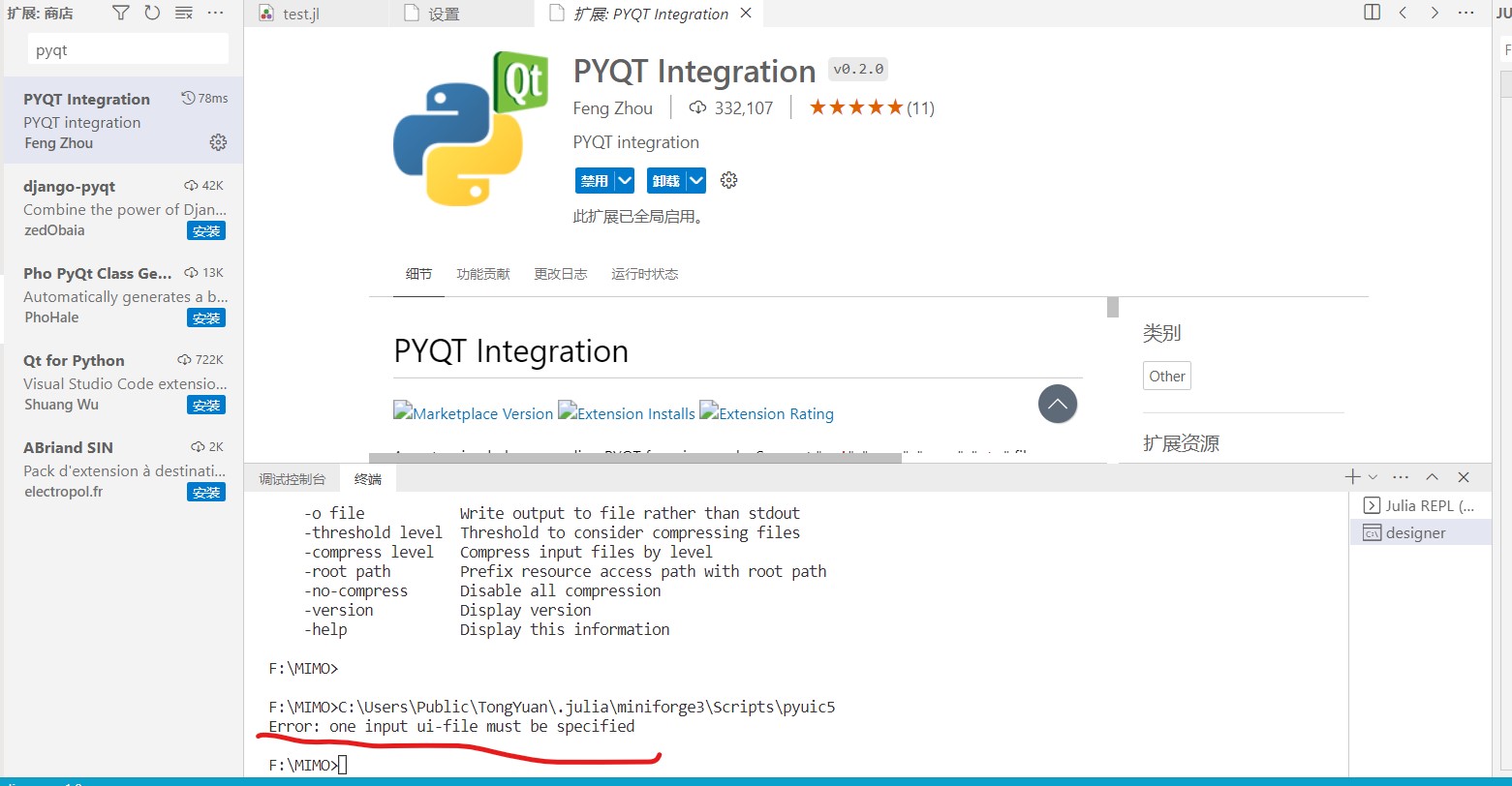Switch to 调试控制台 debug console tab
The height and width of the screenshot is (786, 1512).
tap(293, 478)
